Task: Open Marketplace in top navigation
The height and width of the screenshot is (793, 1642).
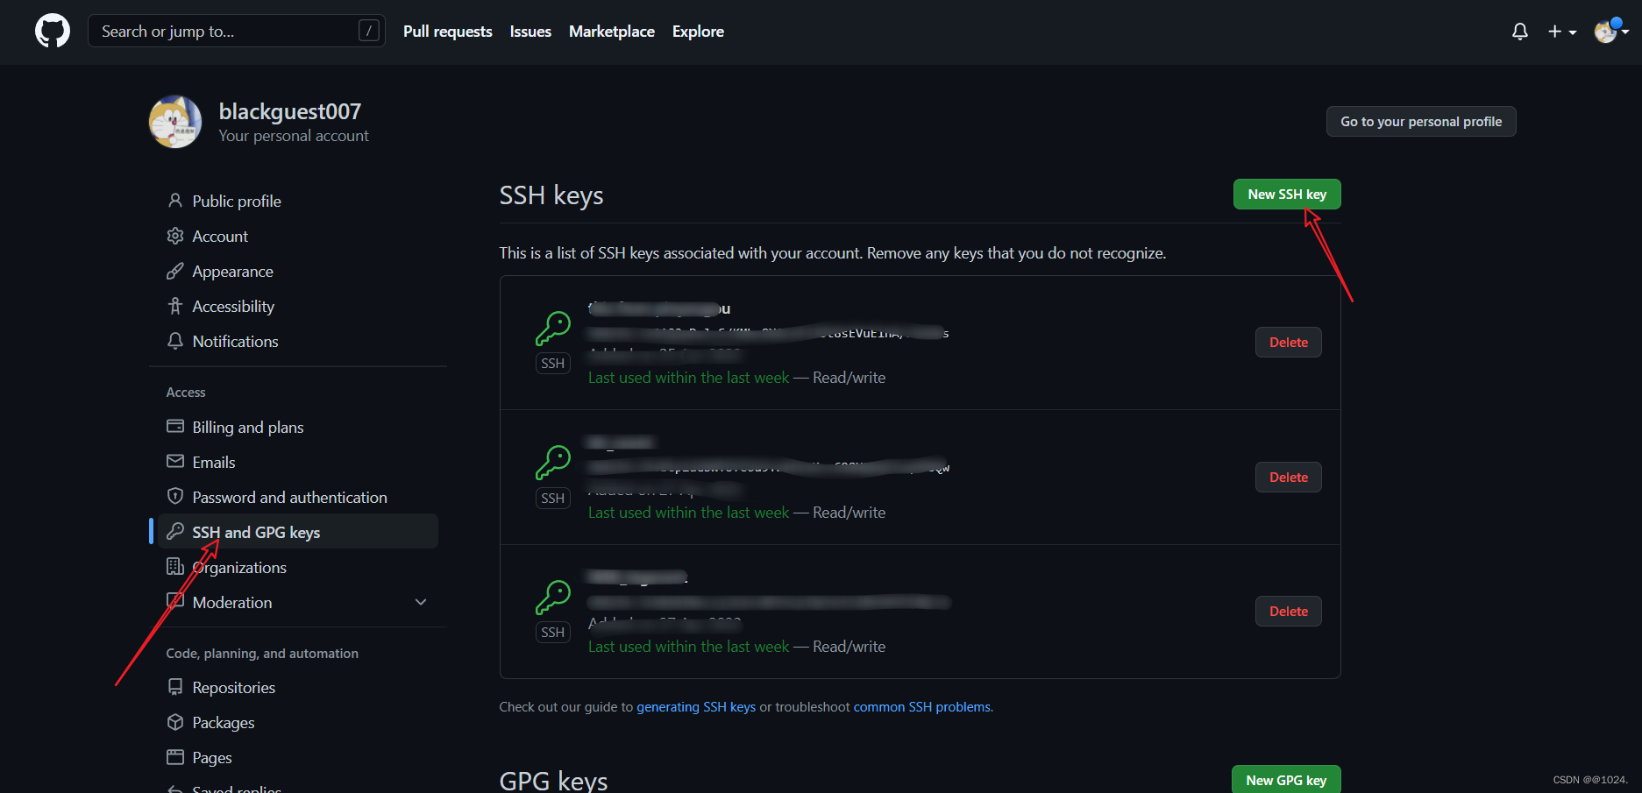Action: [x=612, y=32]
